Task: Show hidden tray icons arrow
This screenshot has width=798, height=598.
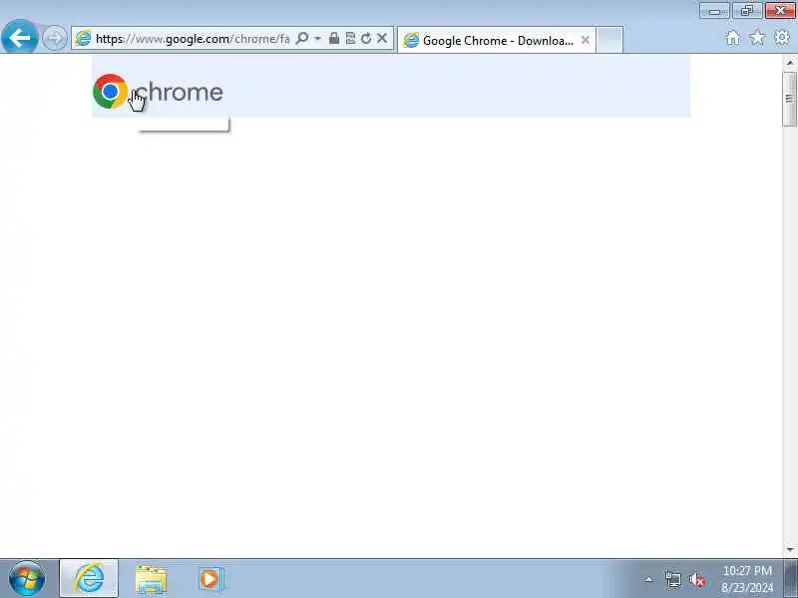Action: click(649, 579)
